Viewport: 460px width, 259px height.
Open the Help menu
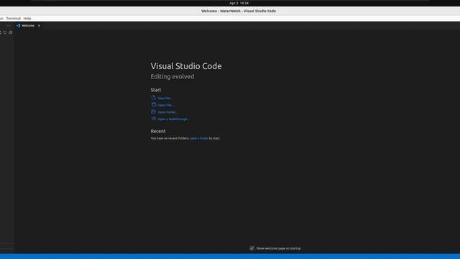click(27, 18)
